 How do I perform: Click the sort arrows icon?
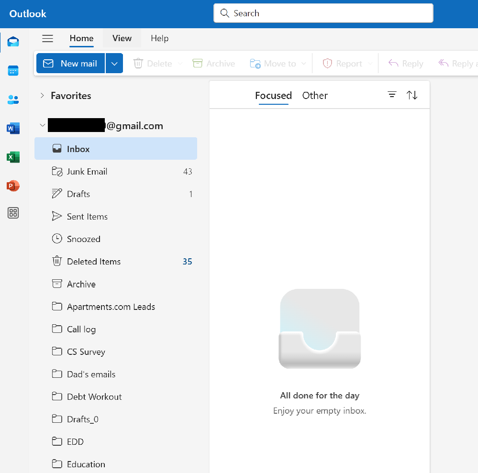point(412,95)
